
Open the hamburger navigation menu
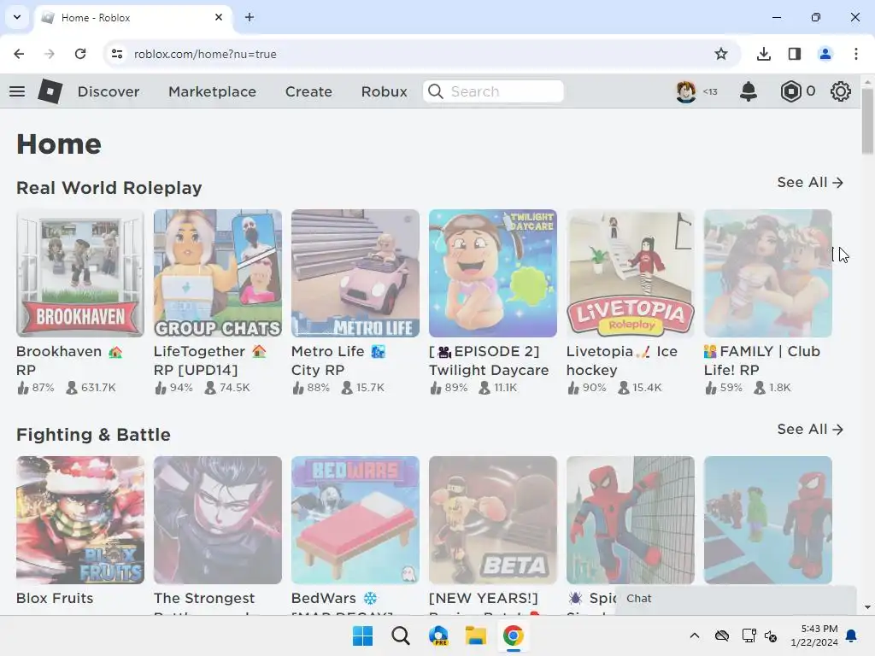pyautogui.click(x=17, y=91)
